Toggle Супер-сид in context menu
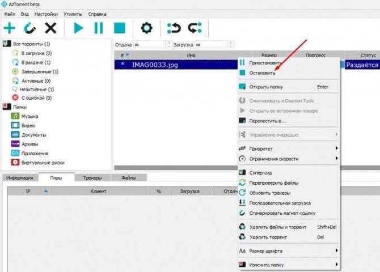Viewport: 380px width, 272px height. pyautogui.click(x=289, y=172)
